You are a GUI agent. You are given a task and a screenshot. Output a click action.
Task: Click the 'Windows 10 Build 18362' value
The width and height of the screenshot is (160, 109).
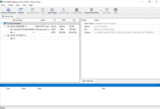(x=104, y=29)
